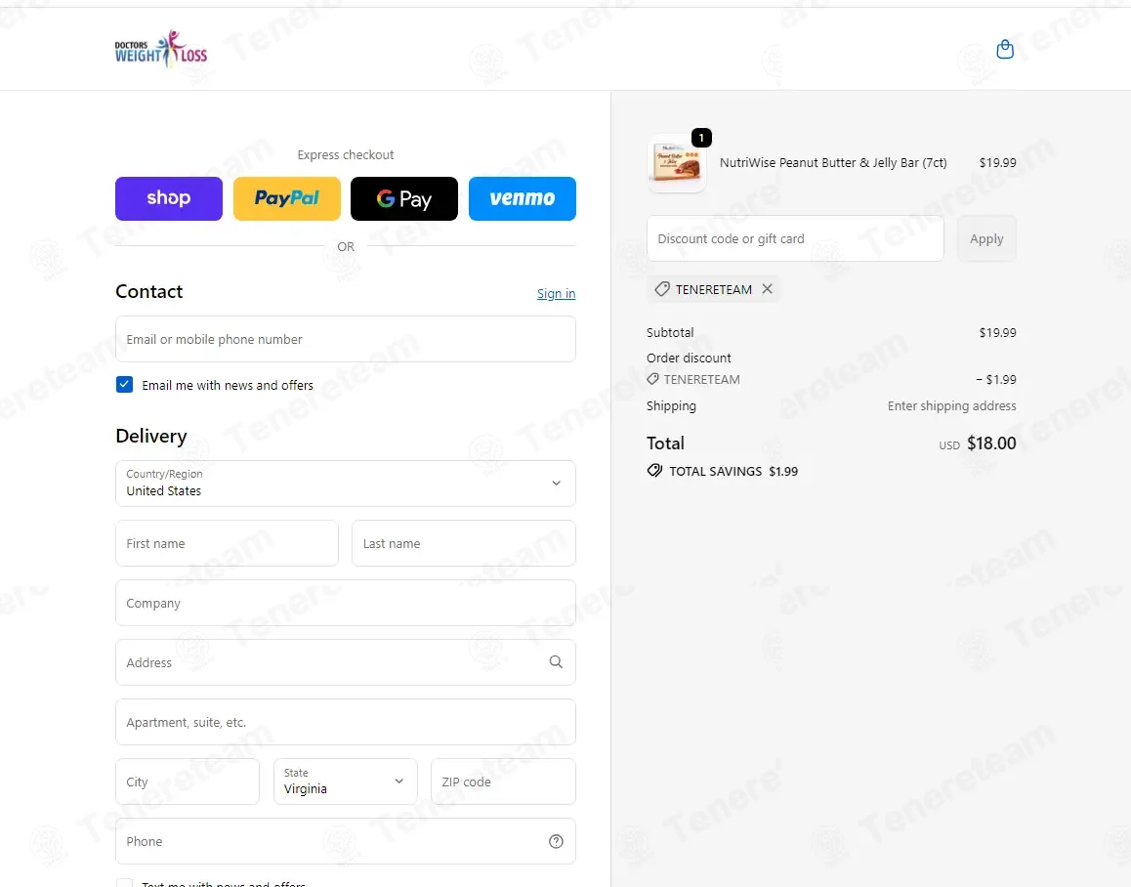This screenshot has width=1131, height=887.
Task: Focus the Last name field
Action: [464, 543]
